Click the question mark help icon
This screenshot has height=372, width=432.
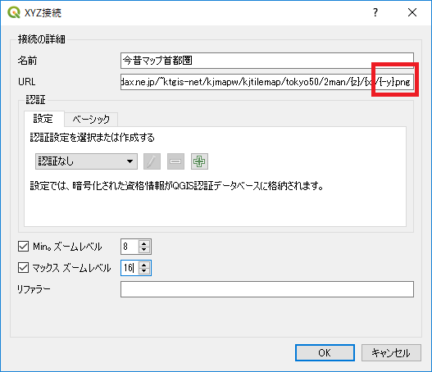pos(375,12)
